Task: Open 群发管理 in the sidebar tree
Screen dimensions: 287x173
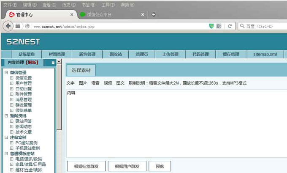Action: coord(23,105)
